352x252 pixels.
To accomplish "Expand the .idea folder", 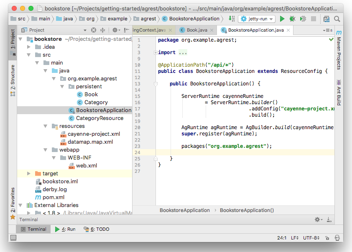I will 29,47.
